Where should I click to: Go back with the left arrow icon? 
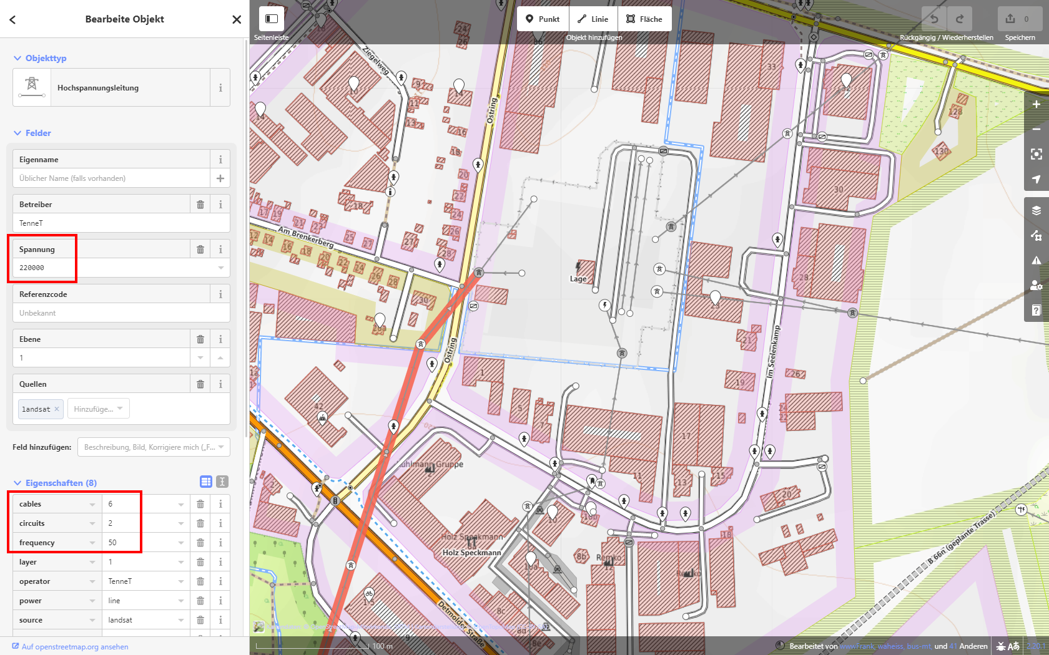pyautogui.click(x=12, y=19)
